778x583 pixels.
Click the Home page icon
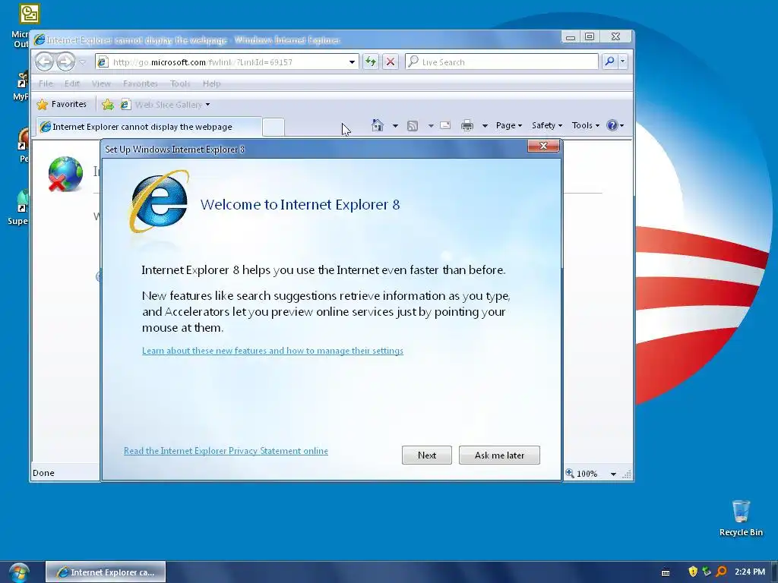click(378, 125)
